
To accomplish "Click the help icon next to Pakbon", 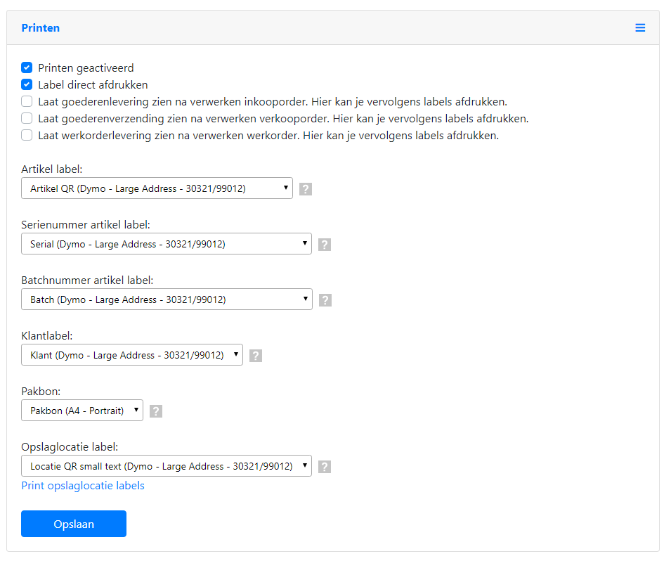I will [x=155, y=411].
